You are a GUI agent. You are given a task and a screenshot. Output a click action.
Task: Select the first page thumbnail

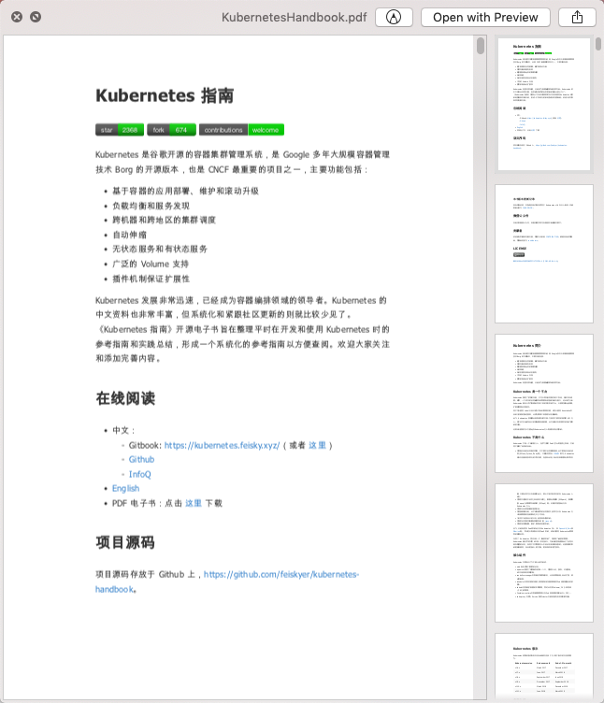click(x=544, y=104)
